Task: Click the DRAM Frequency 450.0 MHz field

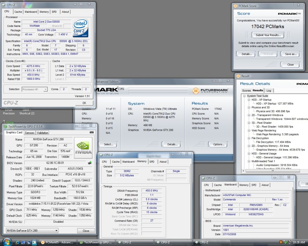Action: click(152, 191)
